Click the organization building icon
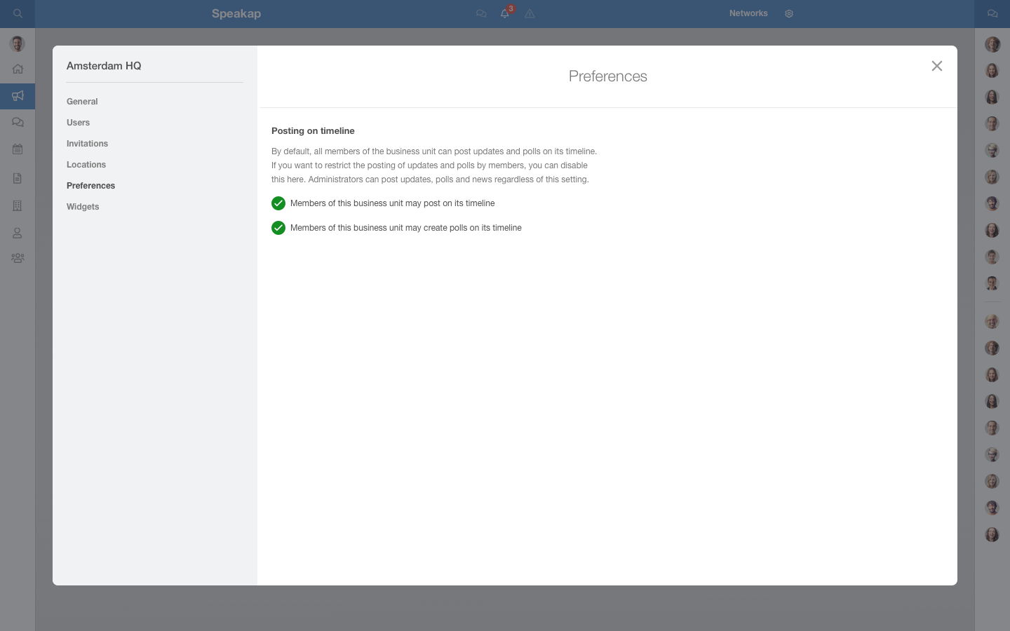The image size is (1010, 631). [x=18, y=205]
